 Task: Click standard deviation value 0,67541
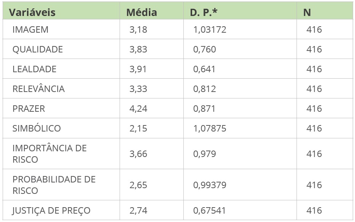coord(210,211)
